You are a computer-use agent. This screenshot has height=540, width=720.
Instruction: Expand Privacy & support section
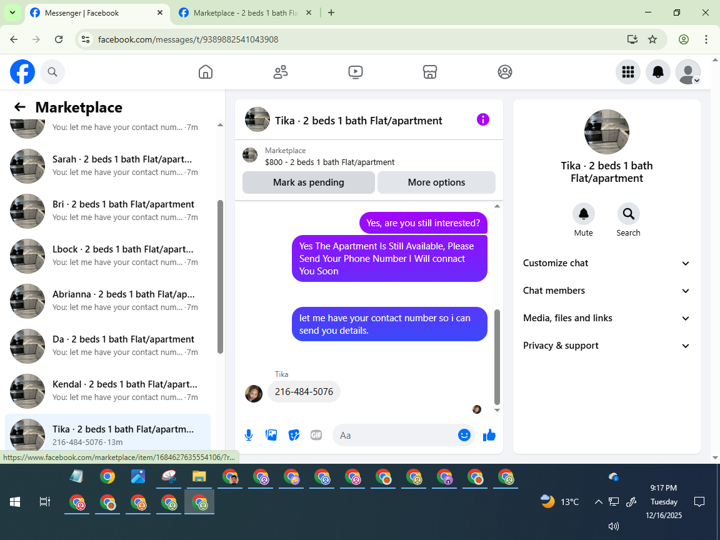(606, 346)
